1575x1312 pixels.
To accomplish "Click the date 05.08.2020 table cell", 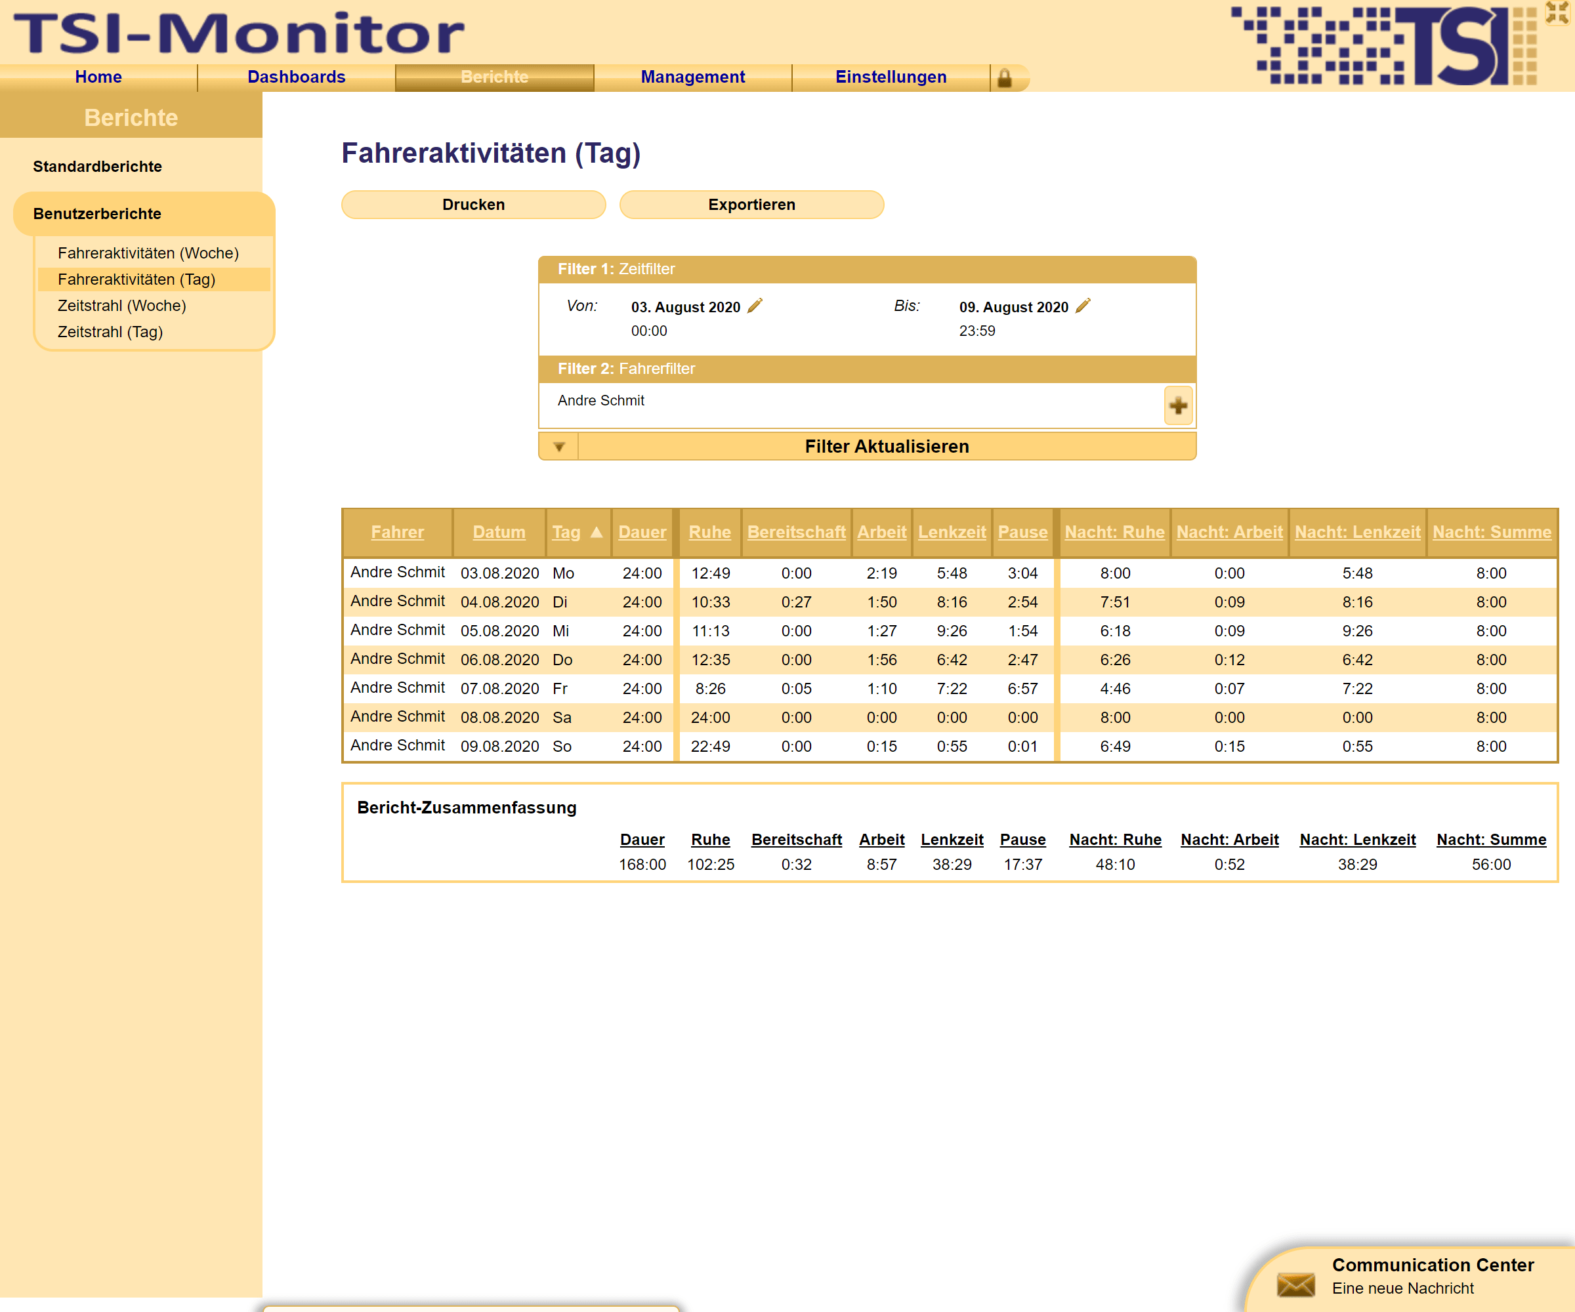I will pos(499,630).
